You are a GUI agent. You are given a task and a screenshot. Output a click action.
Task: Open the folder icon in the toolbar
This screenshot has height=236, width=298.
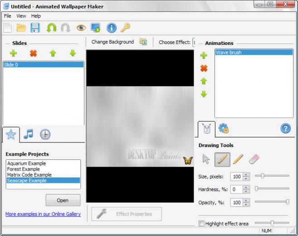tap(21, 28)
